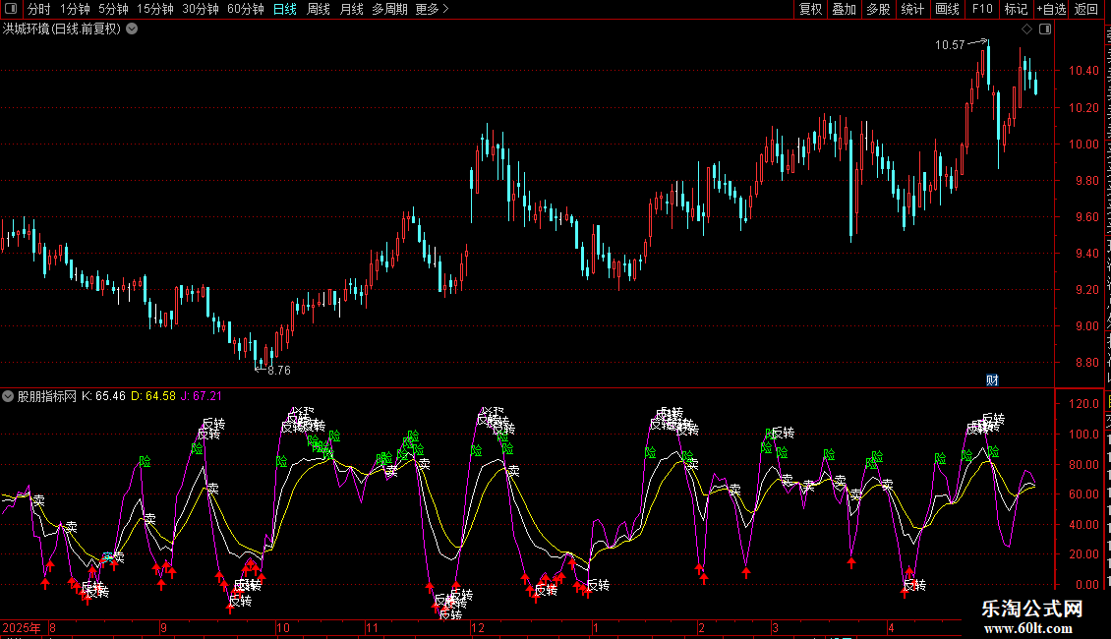Select the 30分钟 period tab
Image resolution: width=1111 pixels, height=639 pixels.
pyautogui.click(x=201, y=9)
